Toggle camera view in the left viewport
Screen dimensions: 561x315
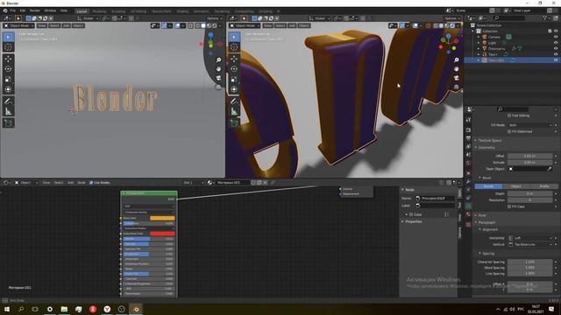218,78
